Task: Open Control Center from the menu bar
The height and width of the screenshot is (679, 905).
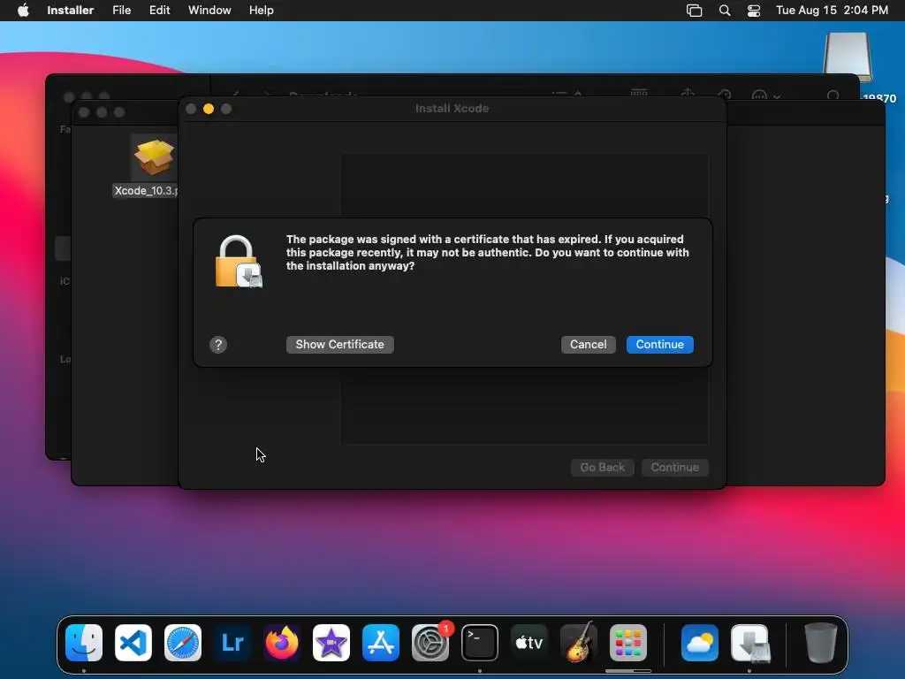Action: 753,11
